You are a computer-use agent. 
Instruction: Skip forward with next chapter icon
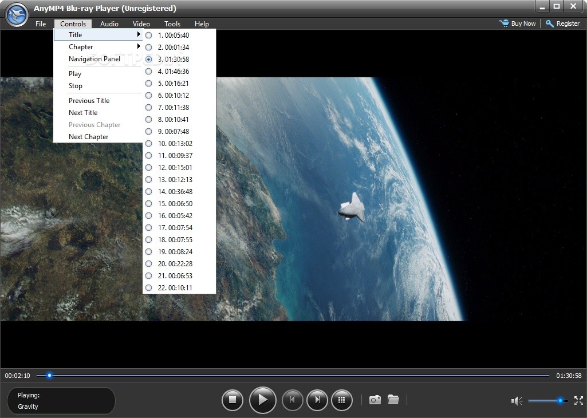(x=317, y=400)
